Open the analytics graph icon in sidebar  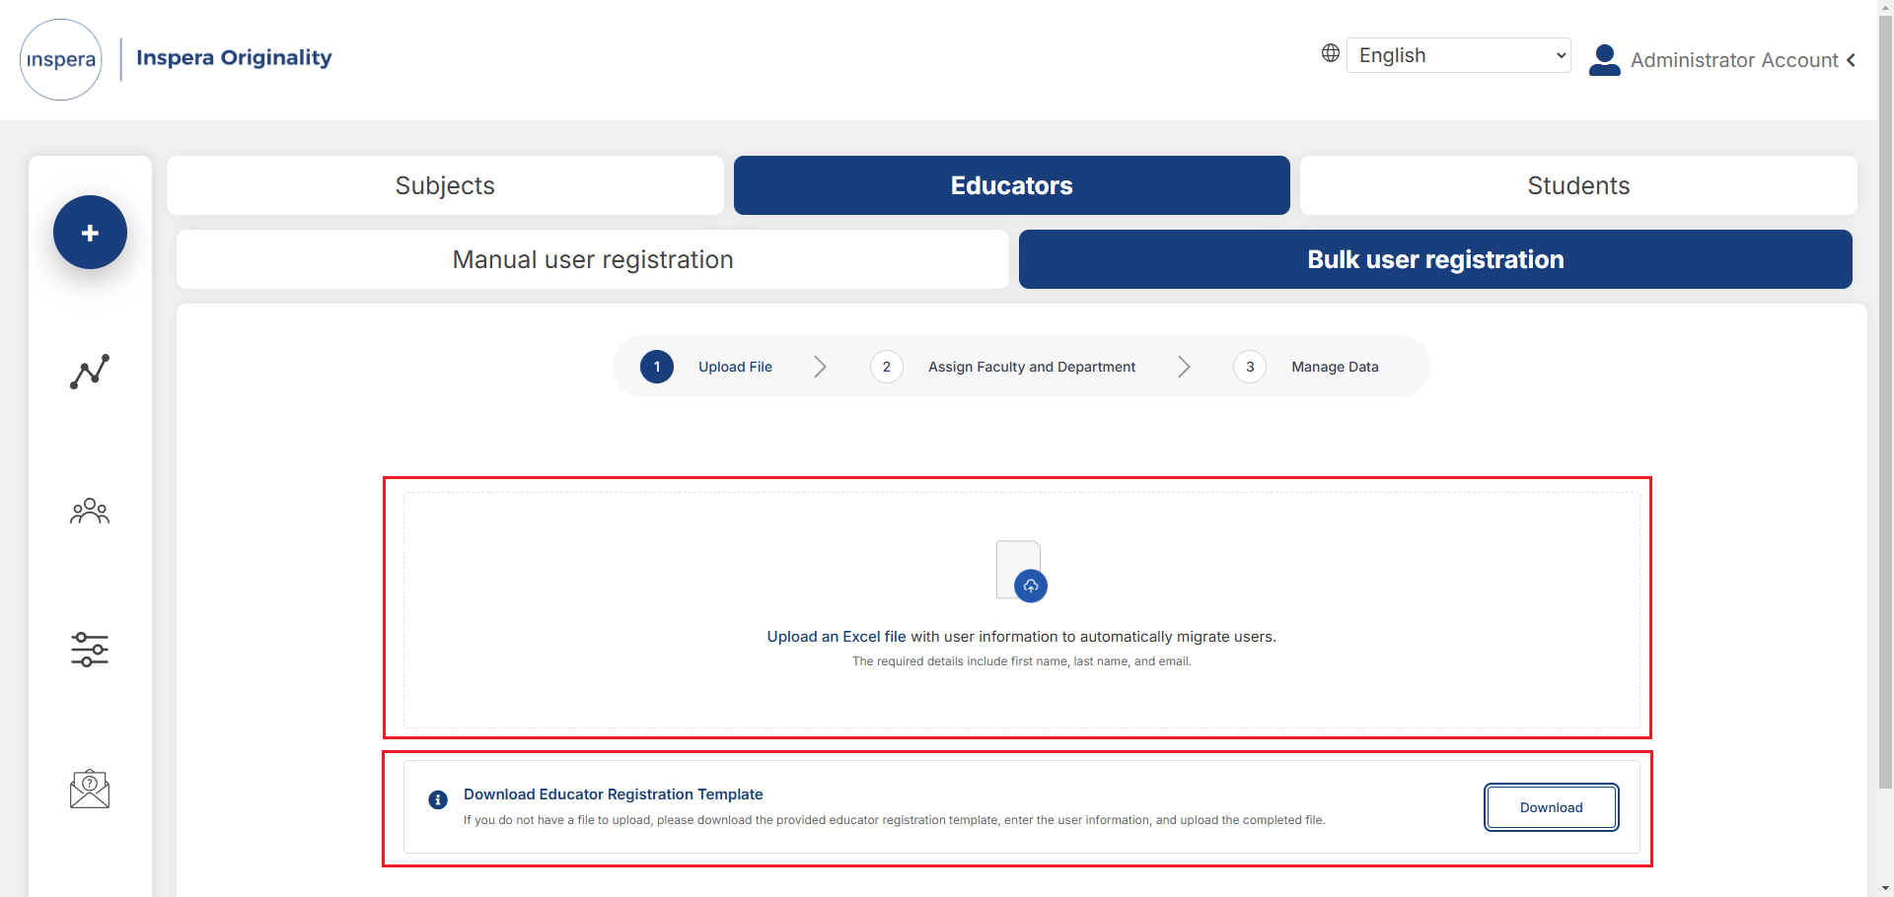click(90, 372)
